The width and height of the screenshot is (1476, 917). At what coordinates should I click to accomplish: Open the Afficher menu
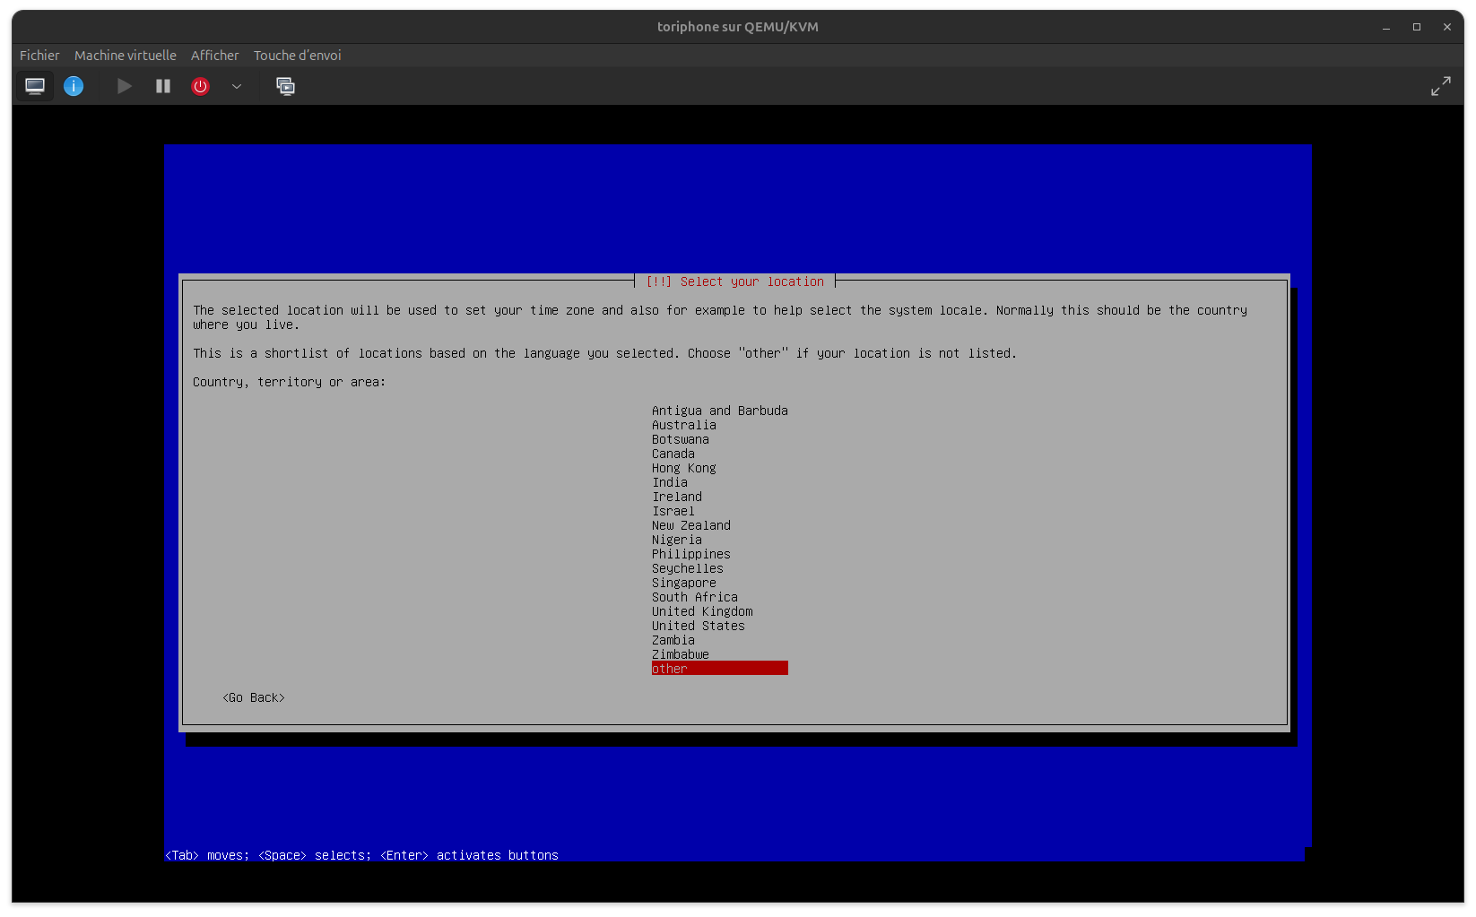214,56
